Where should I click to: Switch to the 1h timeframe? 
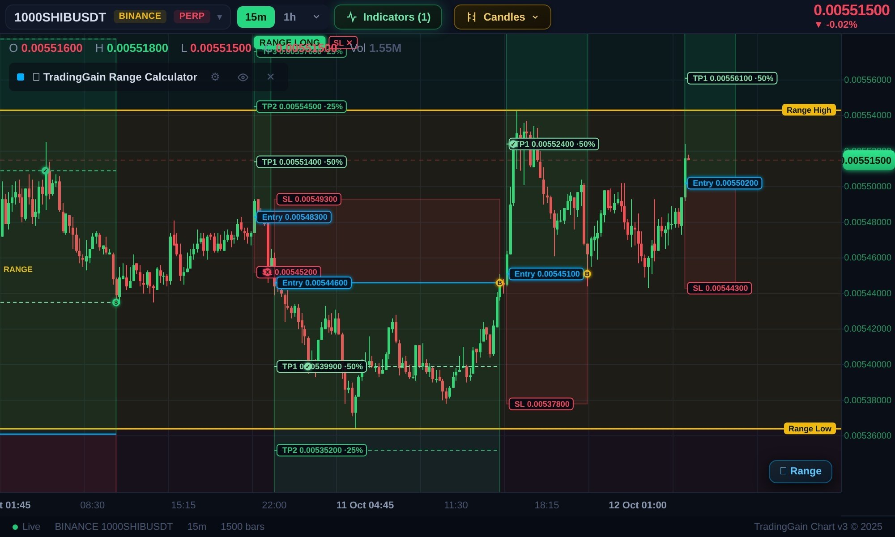click(290, 17)
